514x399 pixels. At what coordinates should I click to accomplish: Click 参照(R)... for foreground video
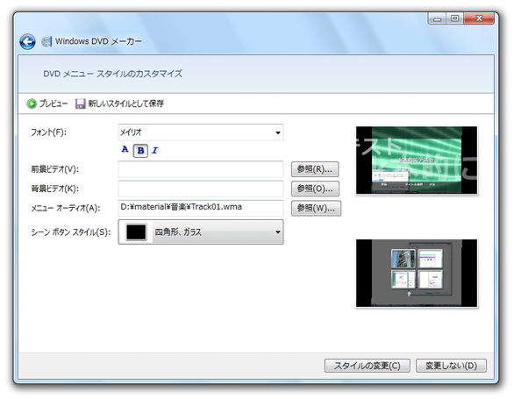coord(315,169)
